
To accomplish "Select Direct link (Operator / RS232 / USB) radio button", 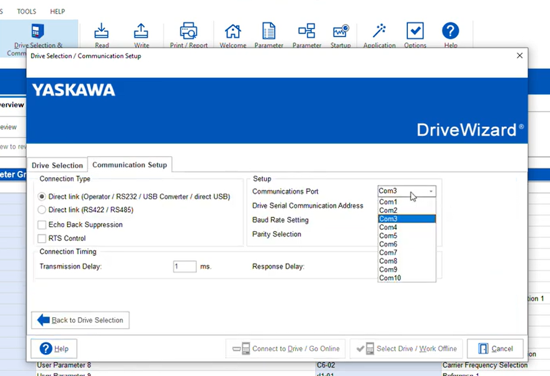I will [42, 196].
